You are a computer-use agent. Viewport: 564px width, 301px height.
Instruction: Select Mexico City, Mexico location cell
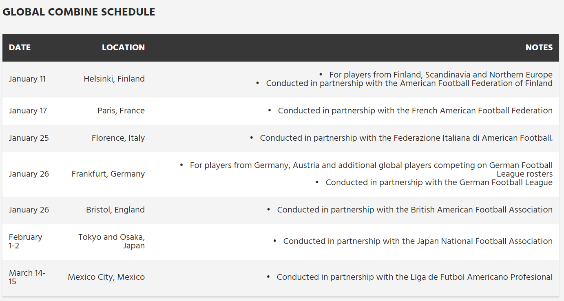[x=106, y=277]
